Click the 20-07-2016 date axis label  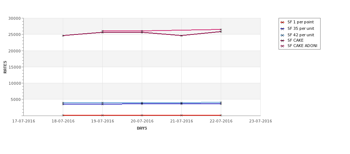(142, 121)
